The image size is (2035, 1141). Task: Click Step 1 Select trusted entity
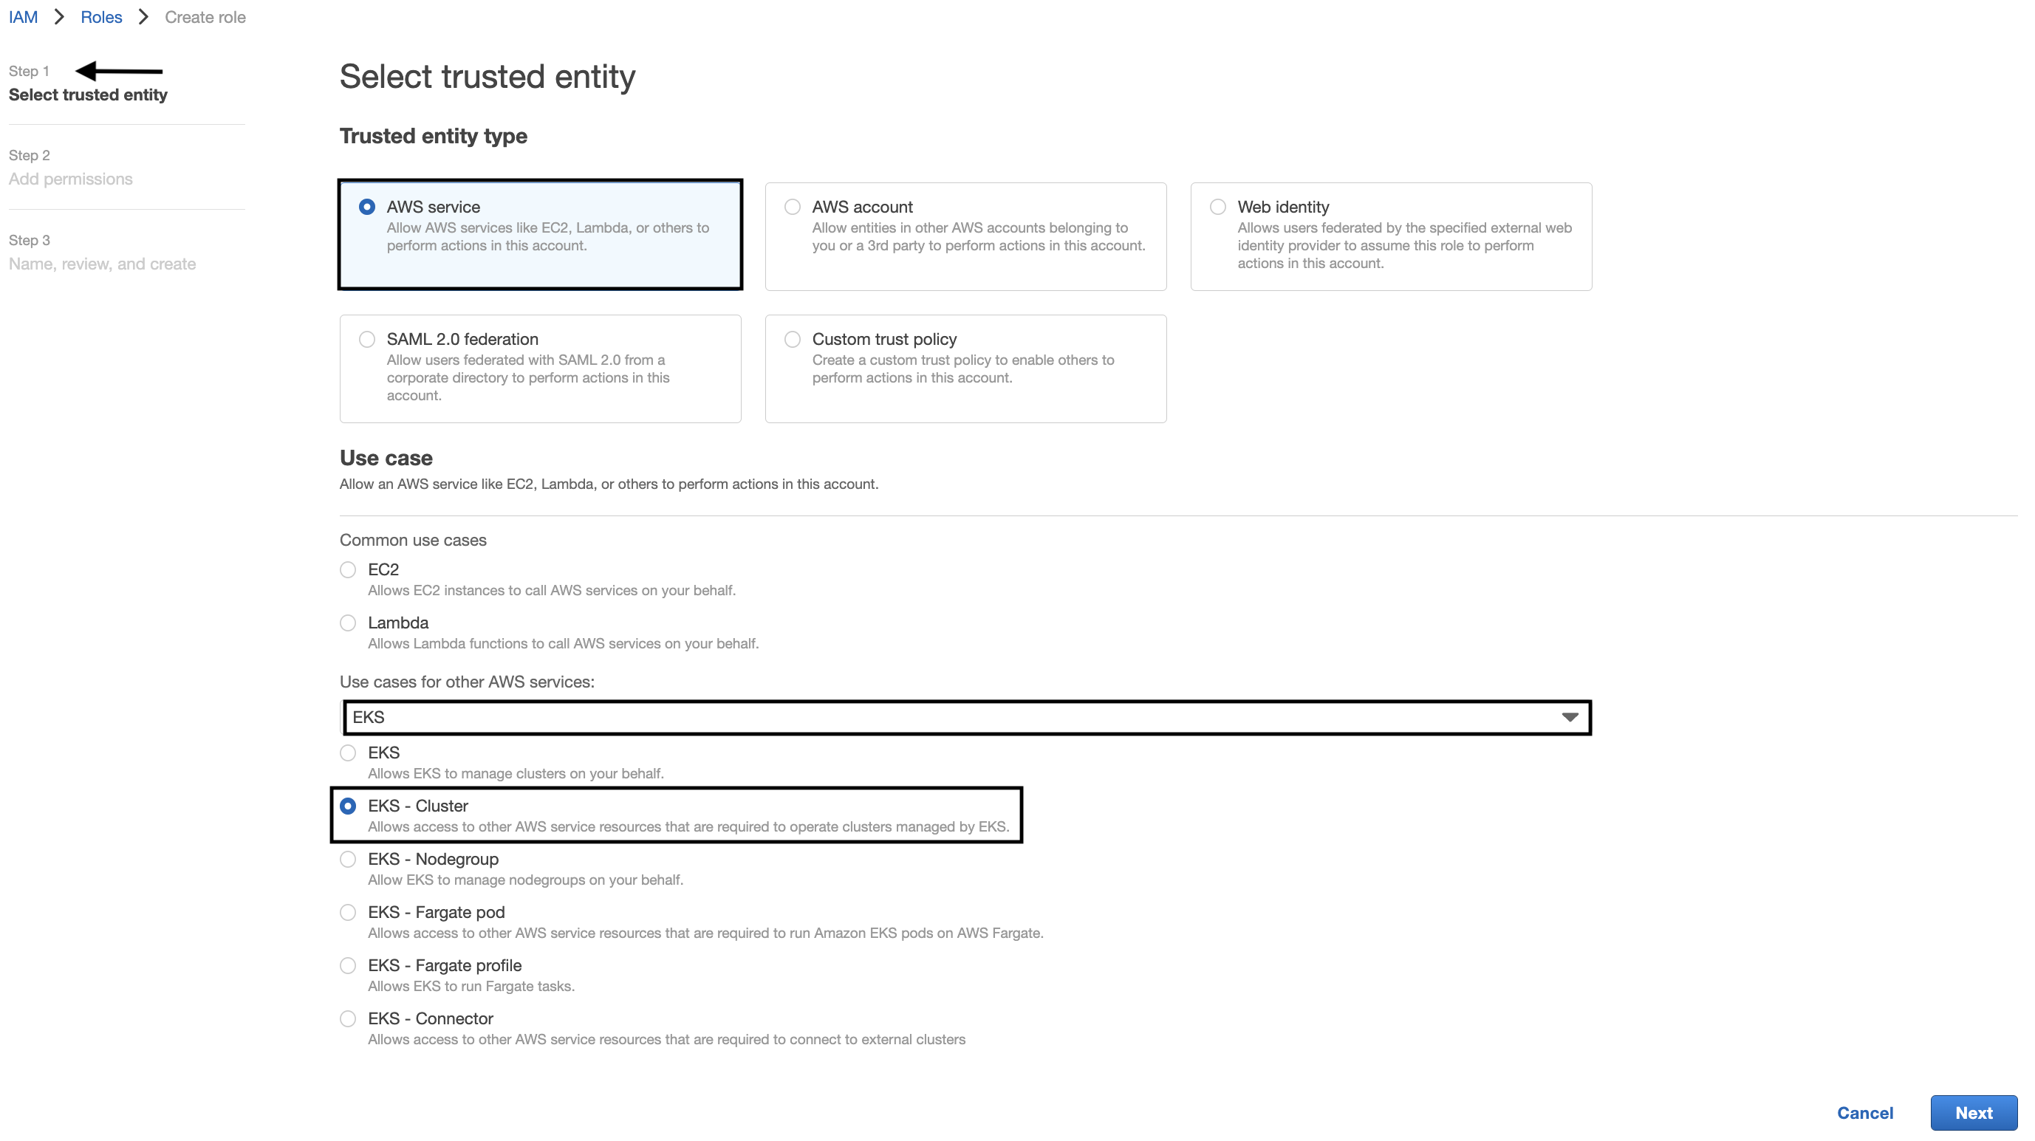tap(88, 95)
